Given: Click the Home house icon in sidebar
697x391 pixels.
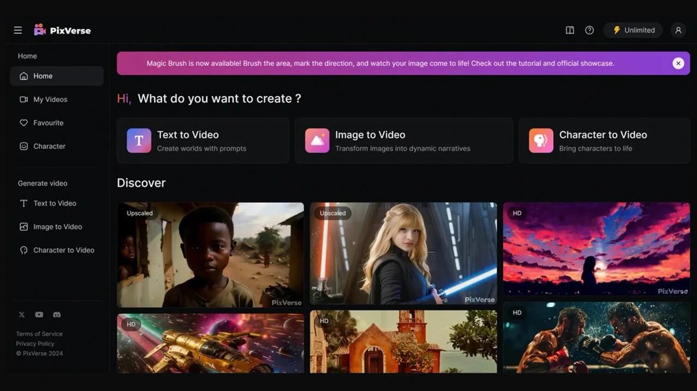Looking at the screenshot, I should point(23,76).
